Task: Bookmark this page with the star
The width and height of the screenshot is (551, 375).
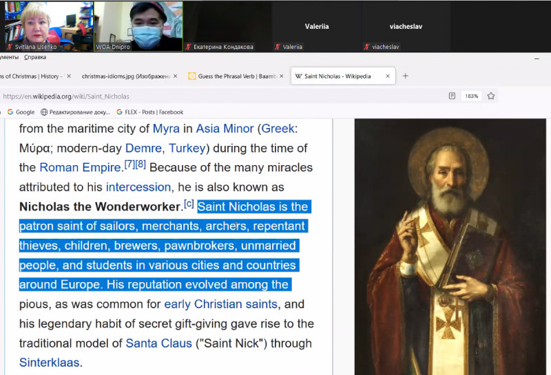Action: (x=491, y=96)
